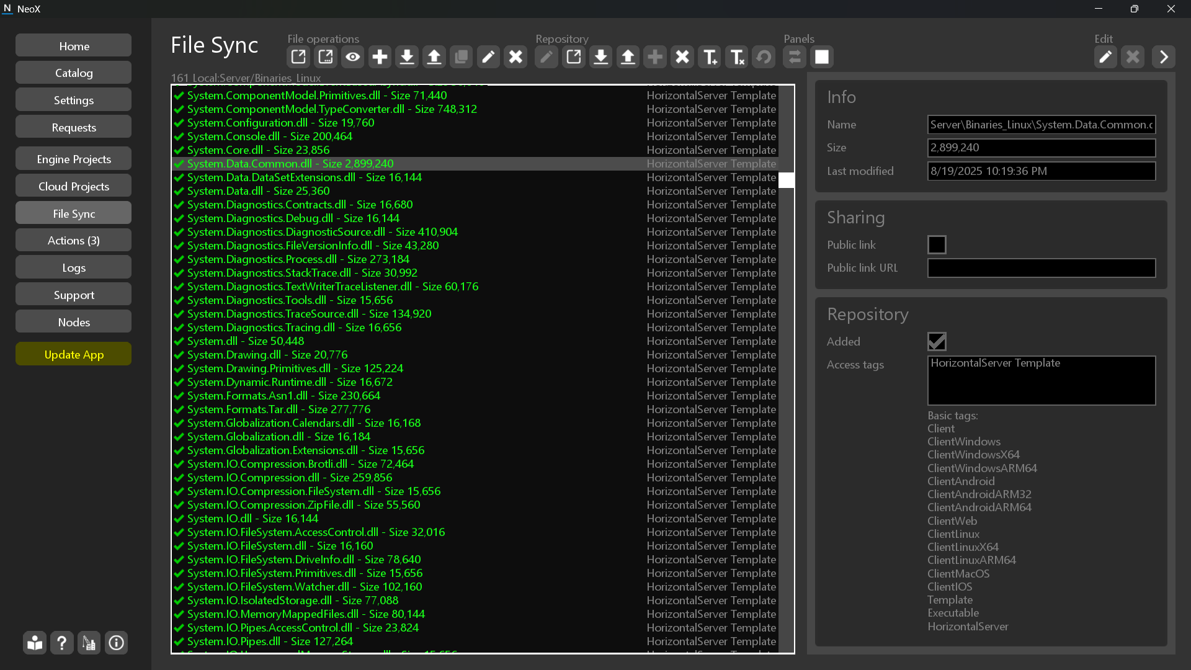
Task: Click the Repository upload arrow icon
Action: pos(628,57)
